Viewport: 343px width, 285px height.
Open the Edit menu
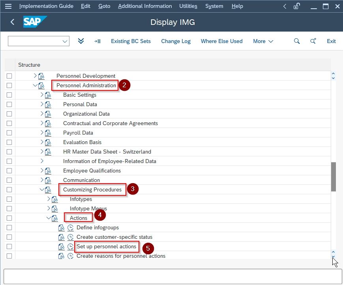click(86, 6)
